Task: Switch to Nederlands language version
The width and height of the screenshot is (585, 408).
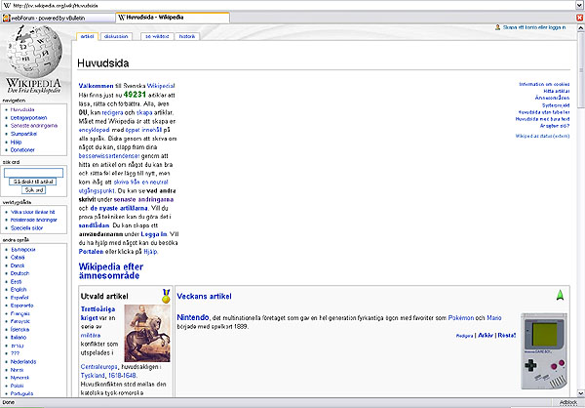Action: tap(23, 362)
